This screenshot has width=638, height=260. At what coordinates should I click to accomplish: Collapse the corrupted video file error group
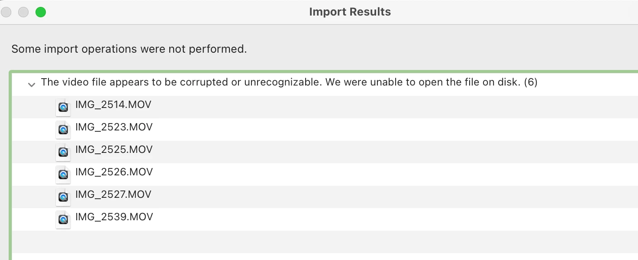coord(31,85)
